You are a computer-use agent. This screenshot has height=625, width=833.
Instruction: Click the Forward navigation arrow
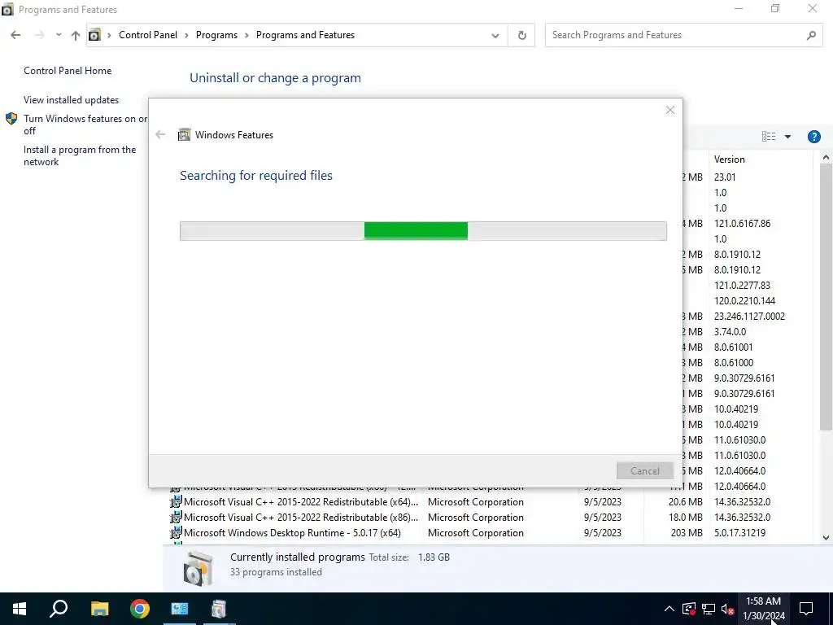pyautogui.click(x=39, y=35)
